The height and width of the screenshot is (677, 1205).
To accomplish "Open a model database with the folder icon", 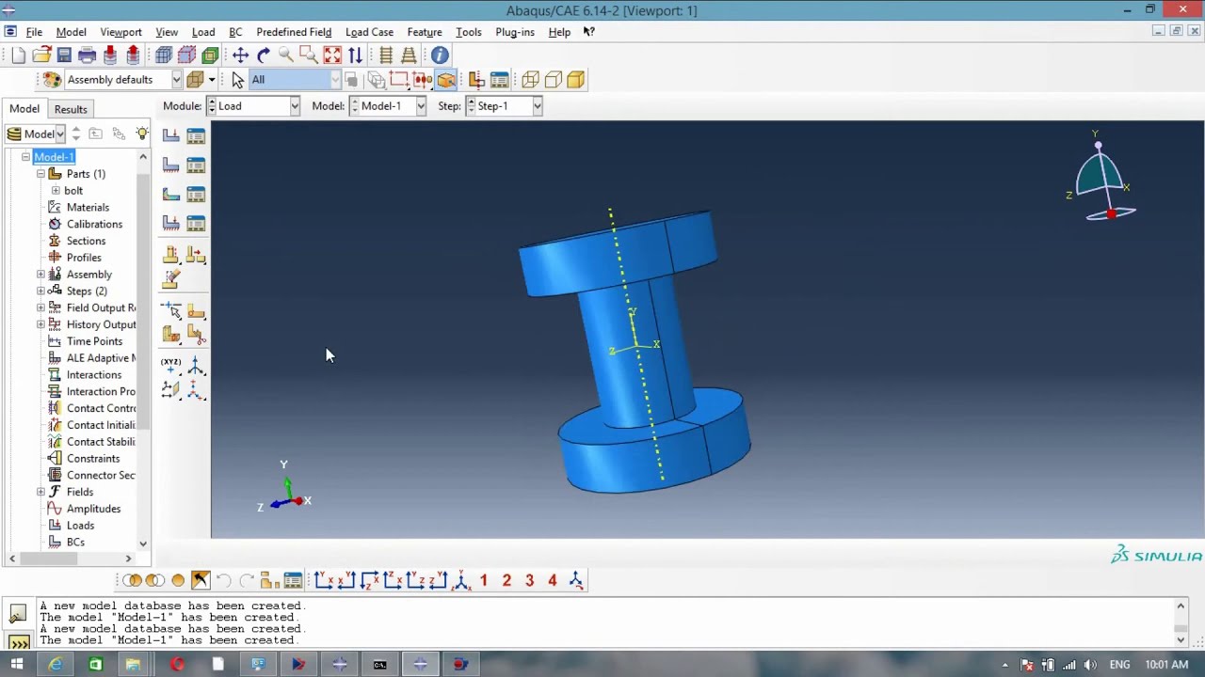I will pos(41,55).
